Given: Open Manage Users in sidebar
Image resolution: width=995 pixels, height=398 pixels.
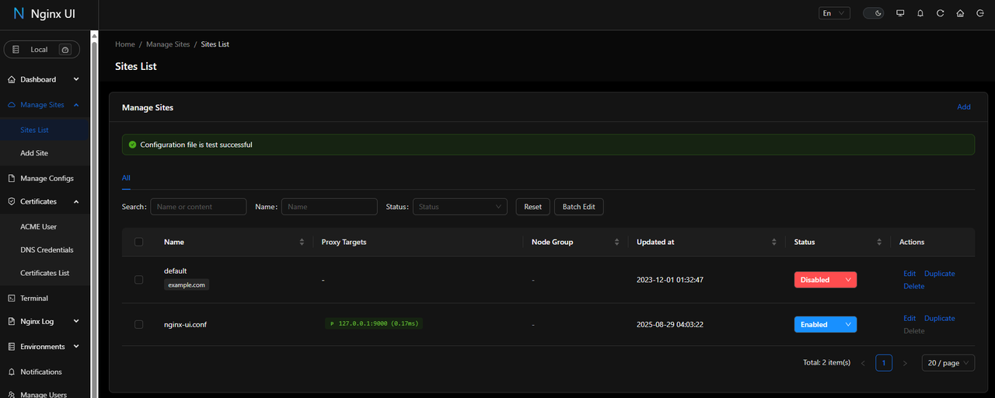Looking at the screenshot, I should pos(45,393).
